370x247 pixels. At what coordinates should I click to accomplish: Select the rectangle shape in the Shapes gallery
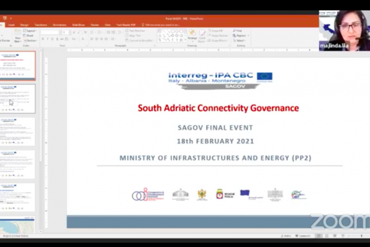click(x=172, y=31)
